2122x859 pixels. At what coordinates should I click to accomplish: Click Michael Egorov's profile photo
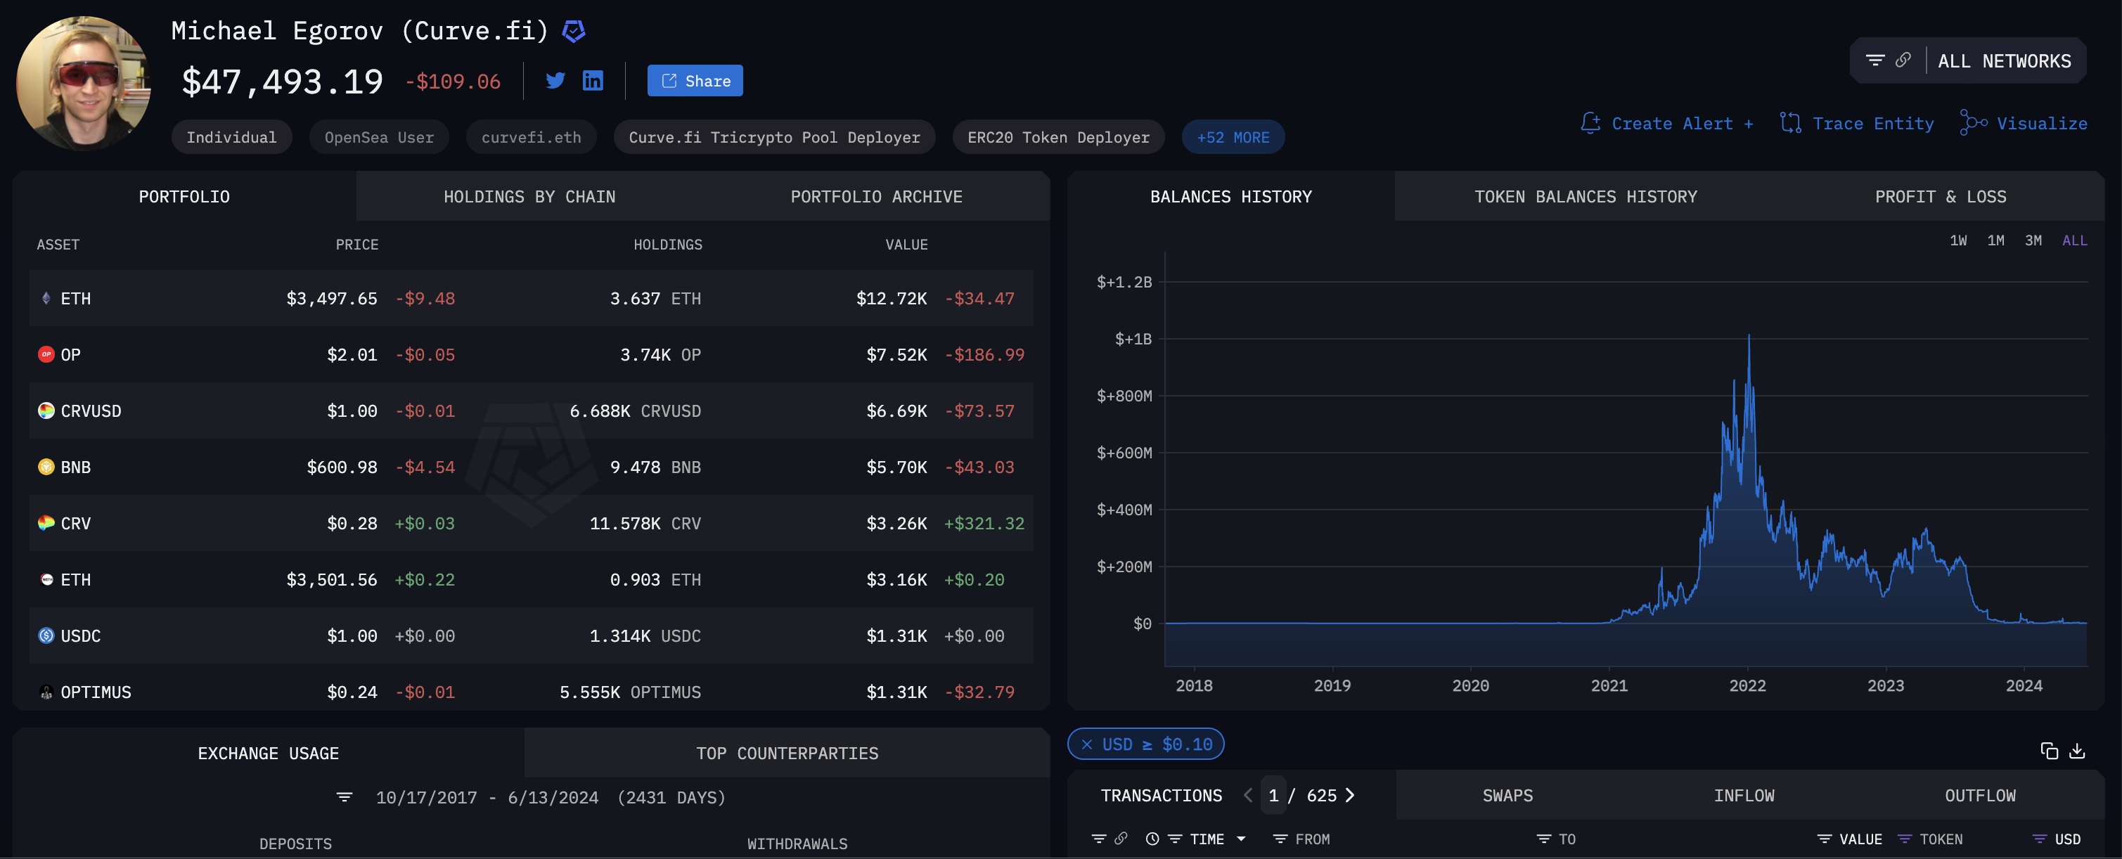point(83,82)
